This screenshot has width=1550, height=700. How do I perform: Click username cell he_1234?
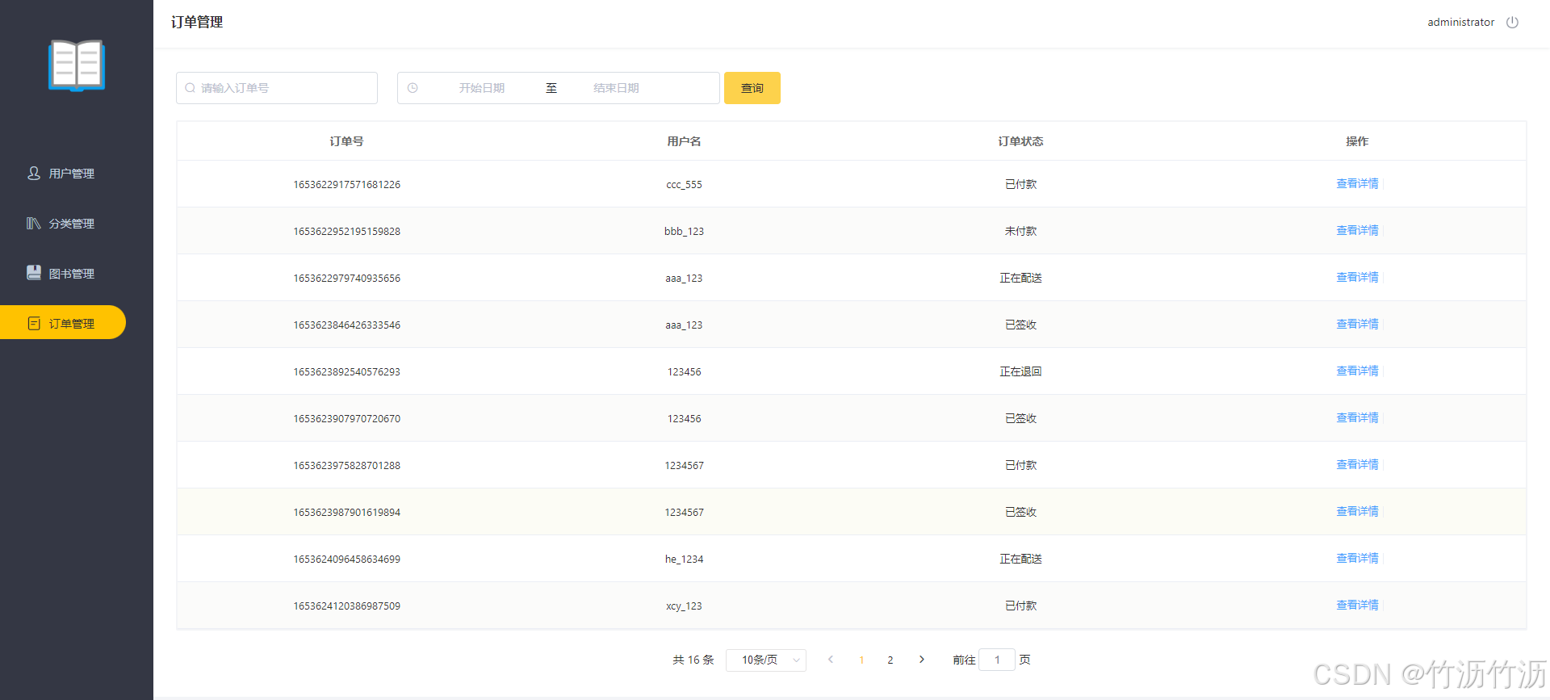tap(684, 560)
